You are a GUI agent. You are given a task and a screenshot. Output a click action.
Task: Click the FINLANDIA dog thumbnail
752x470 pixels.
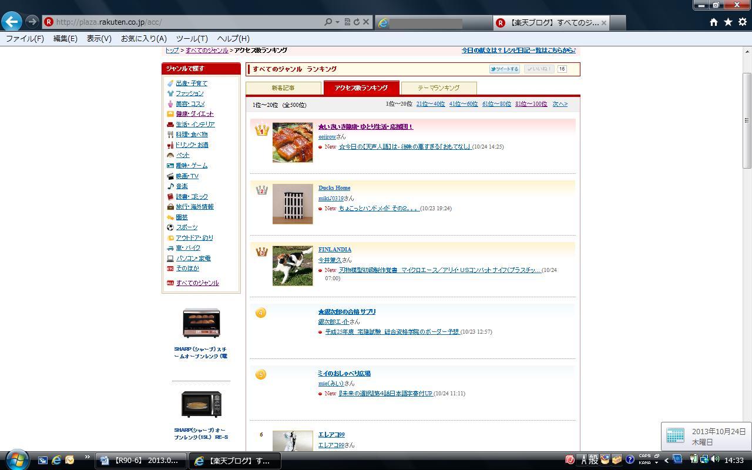click(293, 266)
